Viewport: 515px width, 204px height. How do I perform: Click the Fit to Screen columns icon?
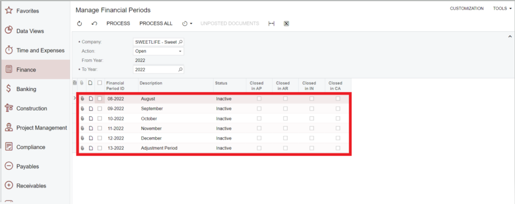(272, 24)
